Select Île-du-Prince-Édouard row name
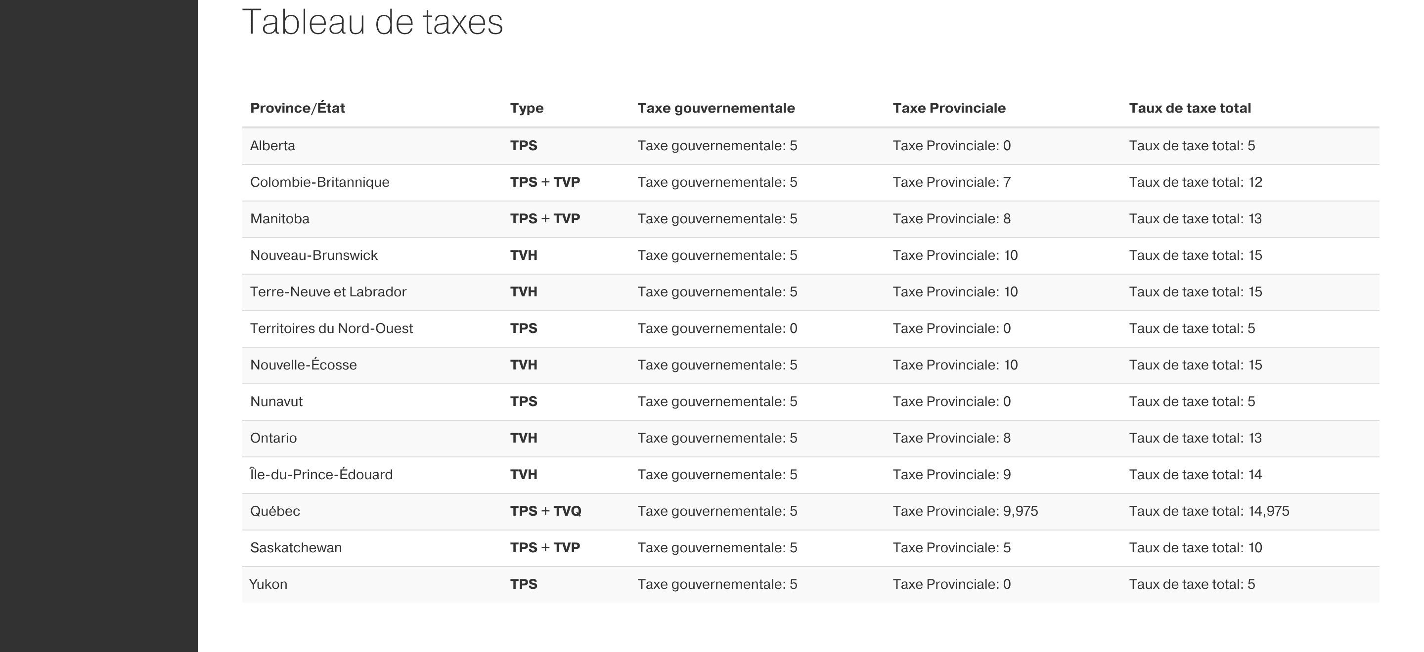Screen dimensions: 1424x652 point(321,474)
